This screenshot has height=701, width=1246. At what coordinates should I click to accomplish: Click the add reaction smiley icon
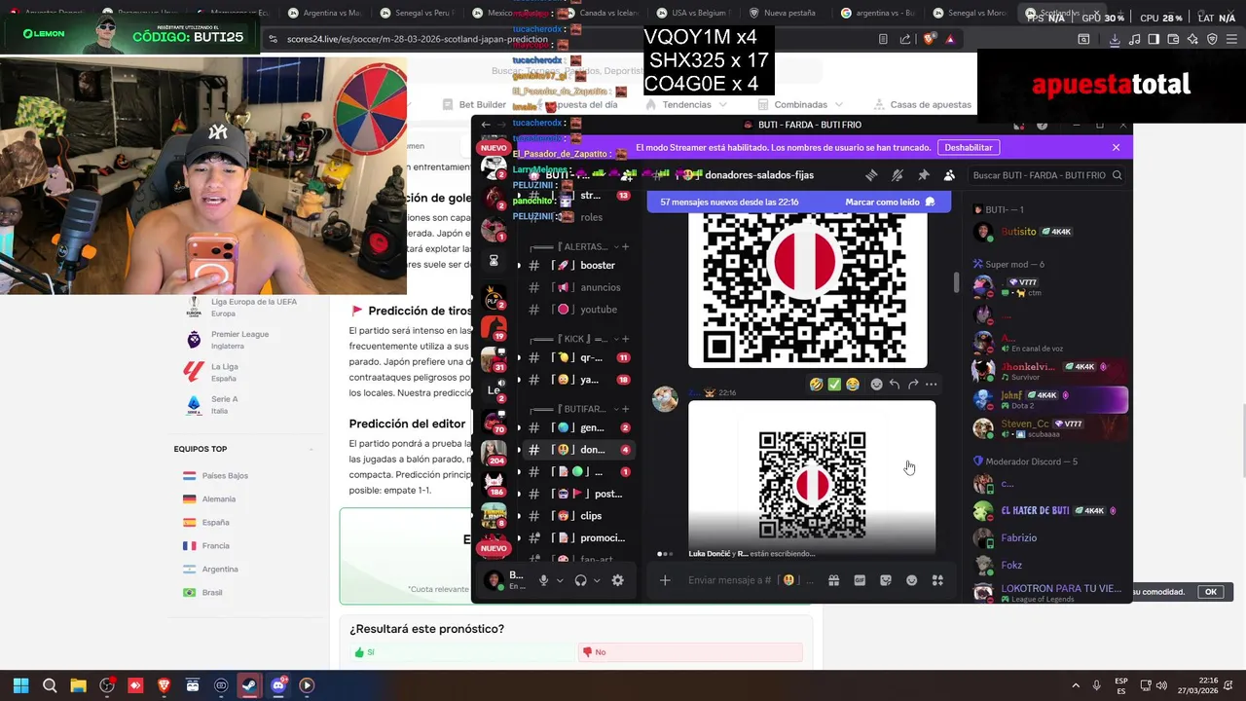coord(876,385)
